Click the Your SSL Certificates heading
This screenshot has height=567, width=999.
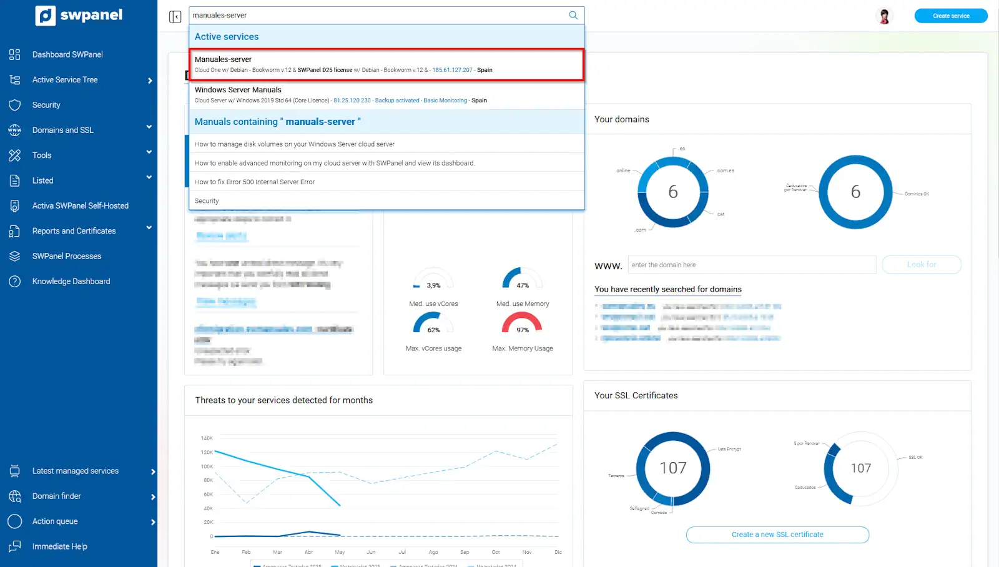(x=636, y=395)
